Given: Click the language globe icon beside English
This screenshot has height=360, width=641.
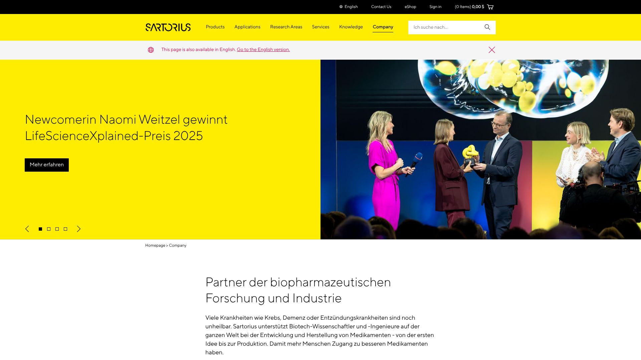Looking at the screenshot, I should tap(341, 7).
